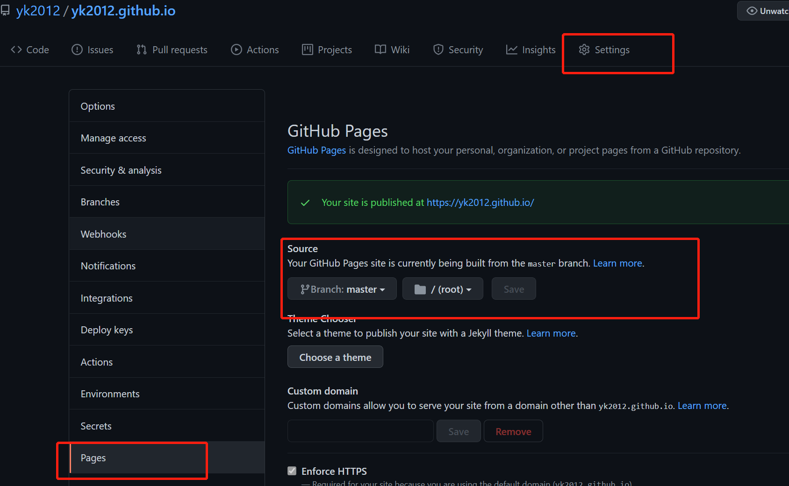Screen dimensions: 789x486
Task: Click the Insights graph icon
Action: pyautogui.click(x=512, y=49)
